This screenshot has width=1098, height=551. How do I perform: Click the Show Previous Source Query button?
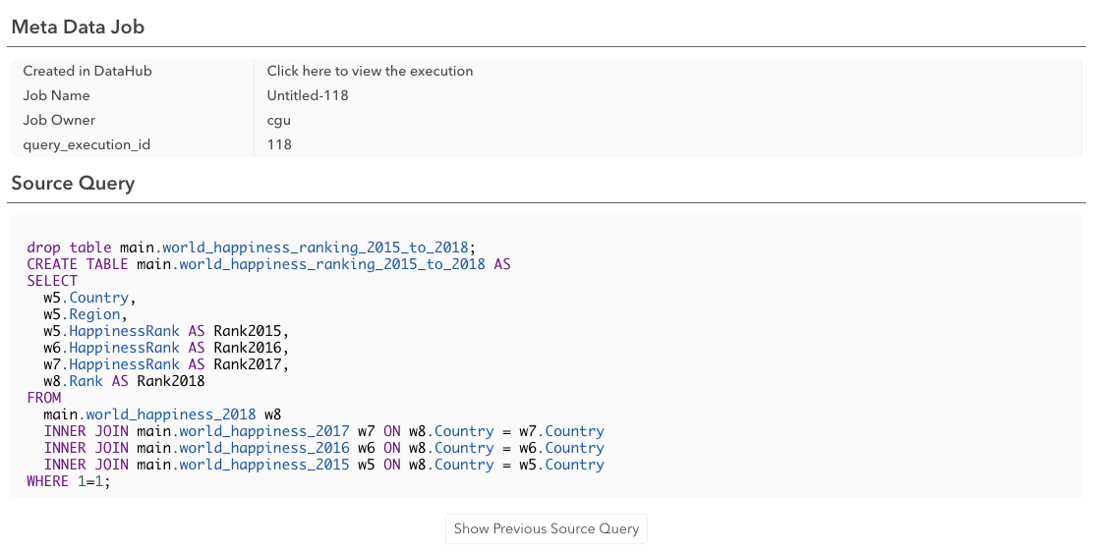(x=547, y=528)
